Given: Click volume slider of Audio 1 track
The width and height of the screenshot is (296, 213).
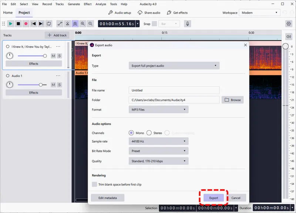Looking at the screenshot, I should pyautogui.click(x=32, y=85).
